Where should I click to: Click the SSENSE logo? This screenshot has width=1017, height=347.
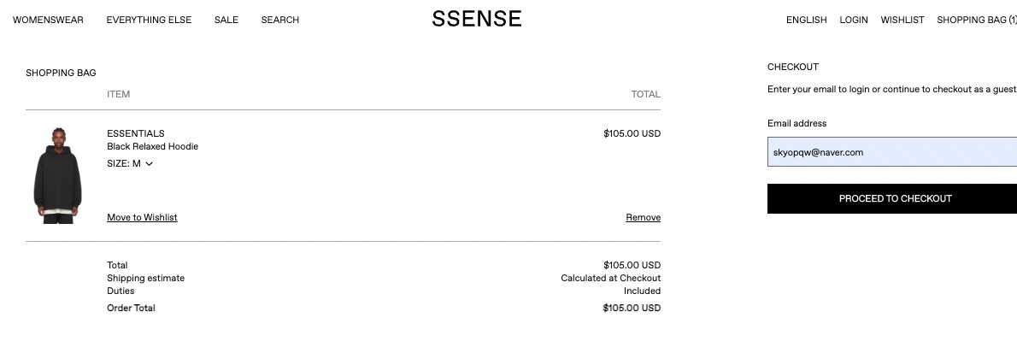pos(476,20)
